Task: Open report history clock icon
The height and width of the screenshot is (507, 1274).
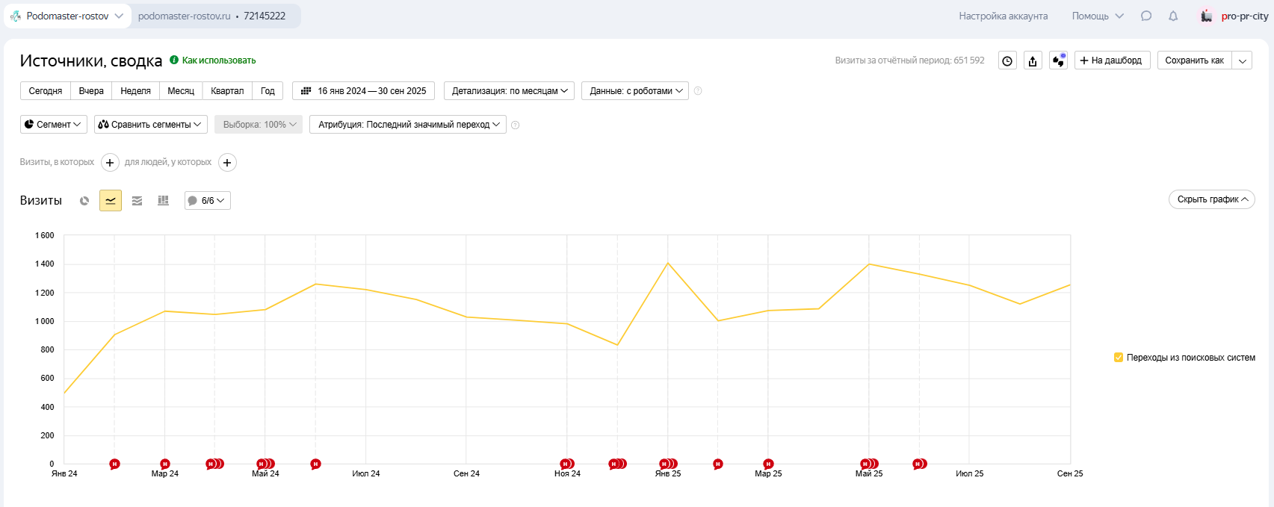Action: click(1007, 61)
